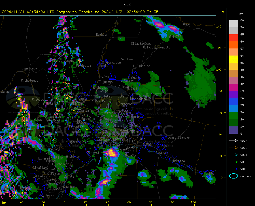The height and width of the screenshot is (206, 255).
Task: Click the cyan VBCT arrow in legend
Action: coord(233,155)
